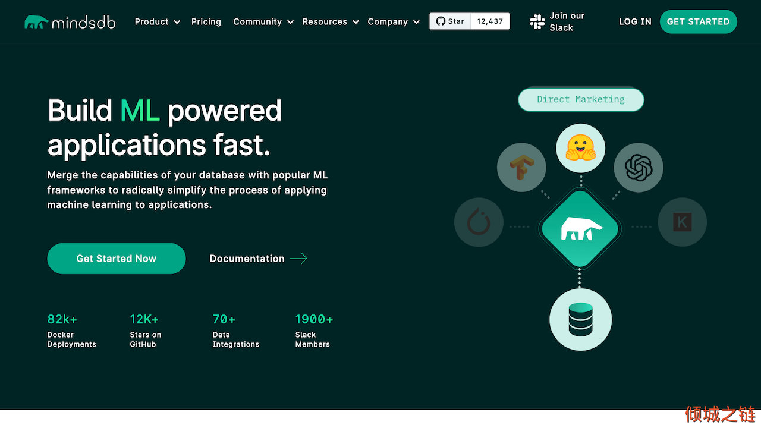Open the Pricing page
The image size is (761, 428).
point(206,21)
